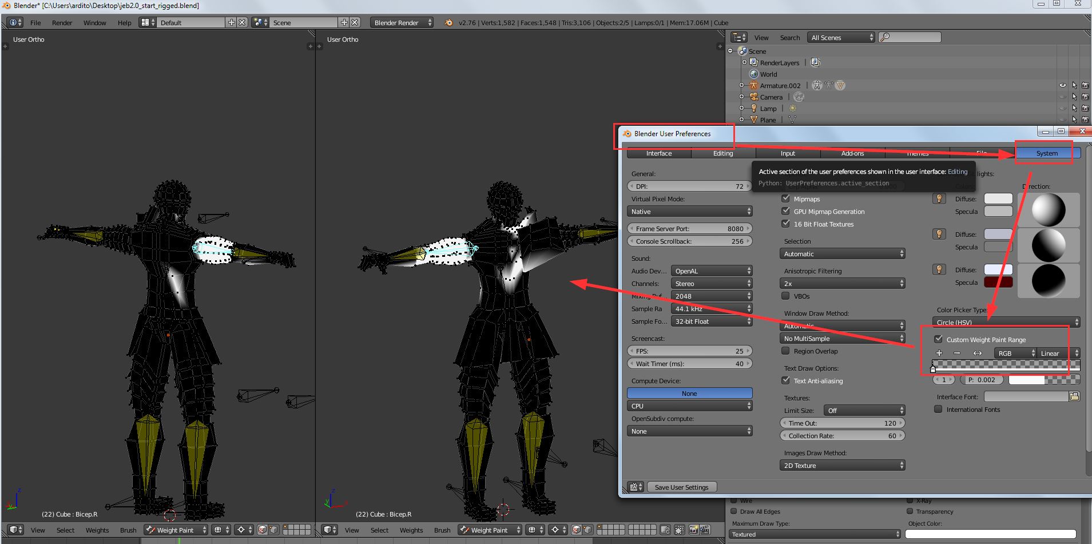This screenshot has width=1092, height=544.
Task: Click the OpenGL render active viewport icon
Action: [x=693, y=530]
